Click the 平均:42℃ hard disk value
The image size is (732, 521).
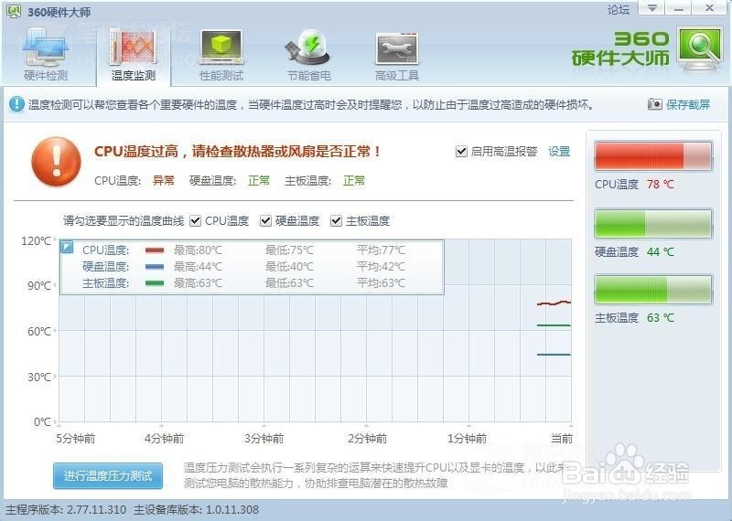pyautogui.click(x=381, y=267)
